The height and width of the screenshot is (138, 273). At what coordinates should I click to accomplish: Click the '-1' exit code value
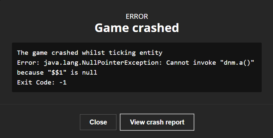click(x=63, y=82)
